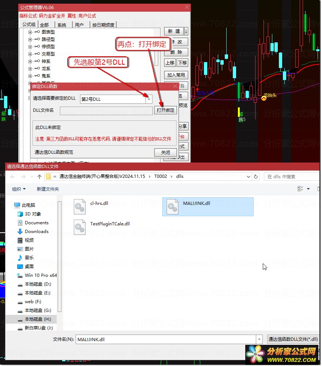Open the Downloads folder
Screen dimensions: 322x366
tap(33, 232)
